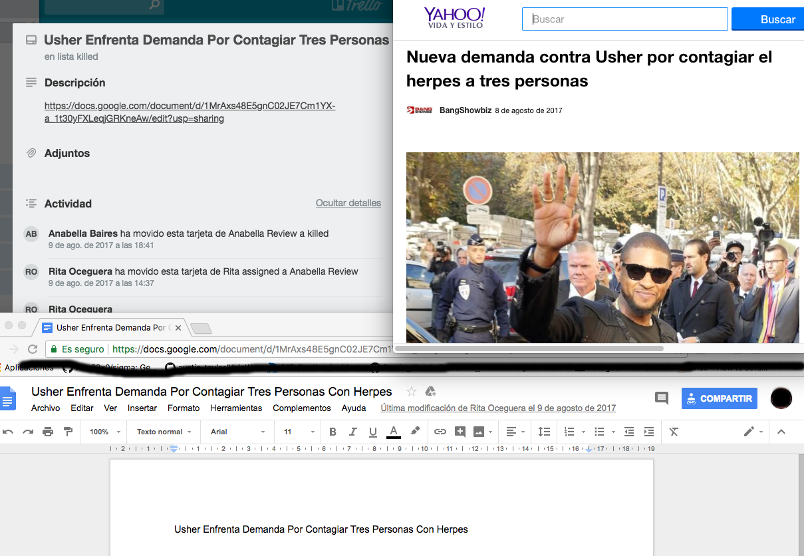Click the Bold formatting icon

(x=333, y=432)
